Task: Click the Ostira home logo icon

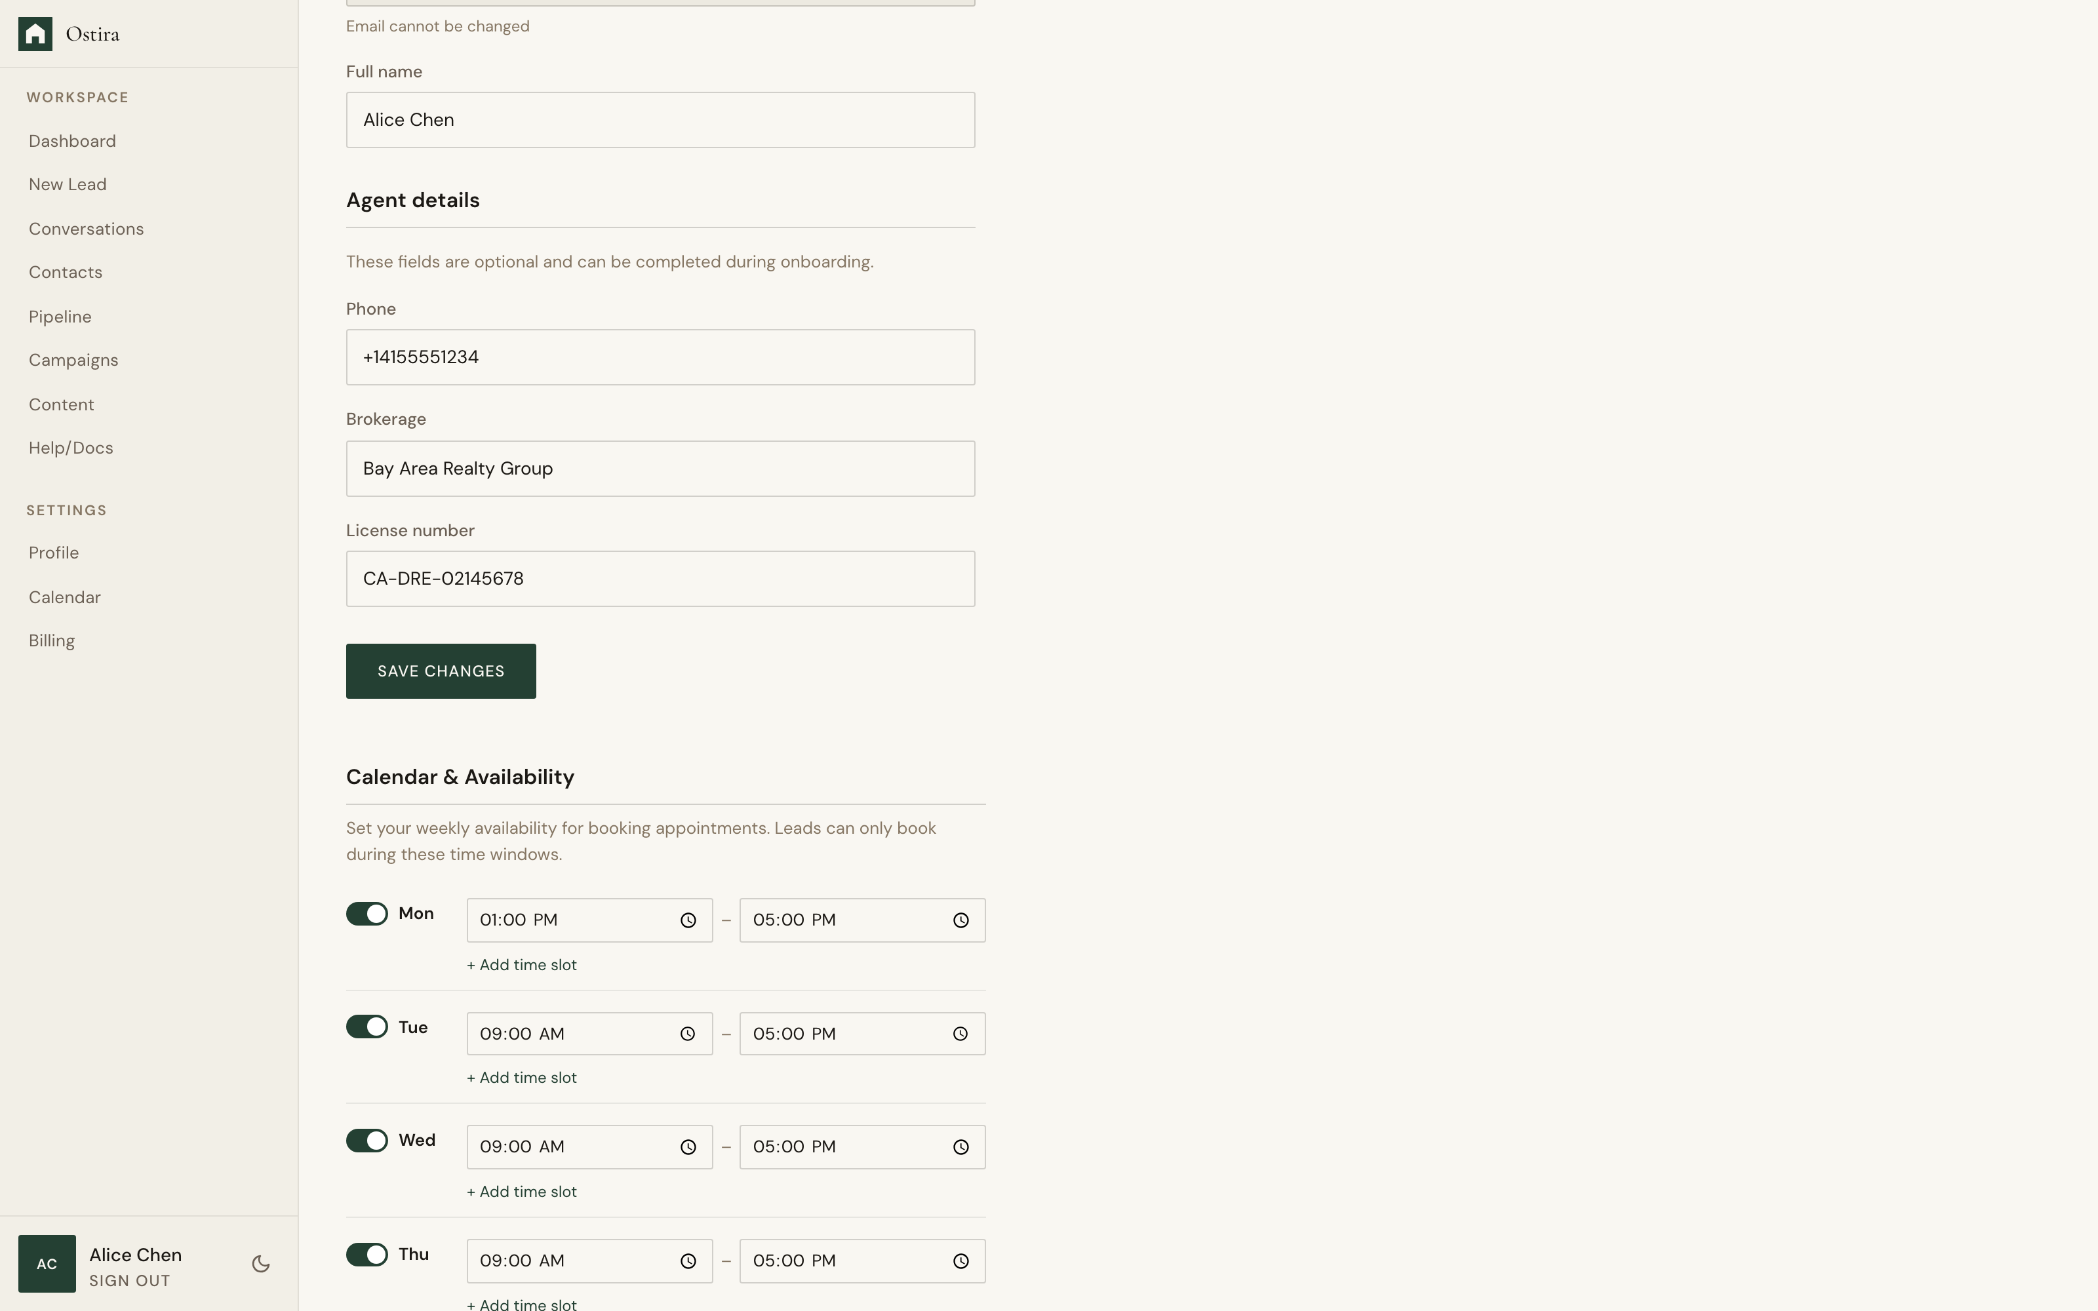Action: [35, 33]
